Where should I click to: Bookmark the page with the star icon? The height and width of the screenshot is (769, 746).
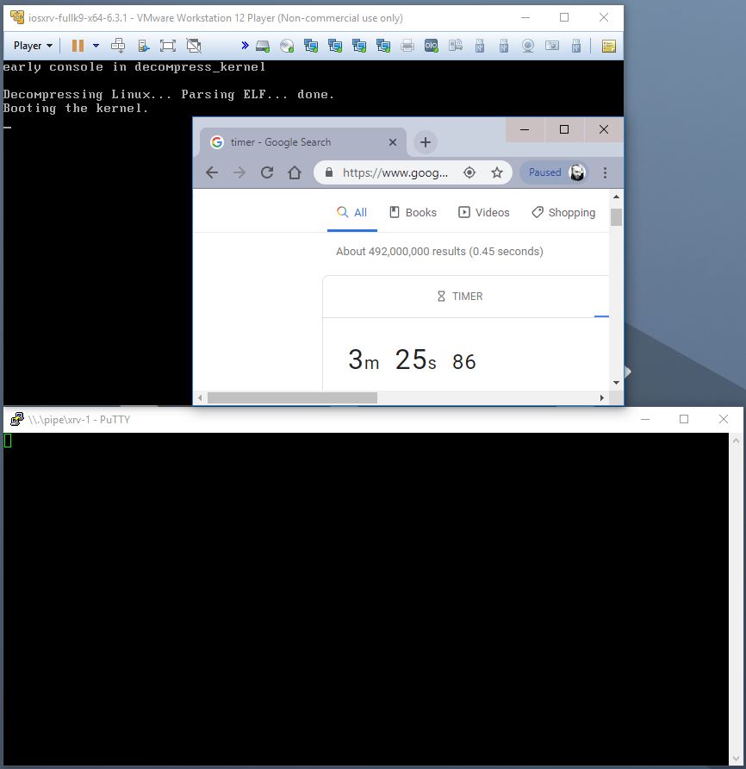point(498,172)
